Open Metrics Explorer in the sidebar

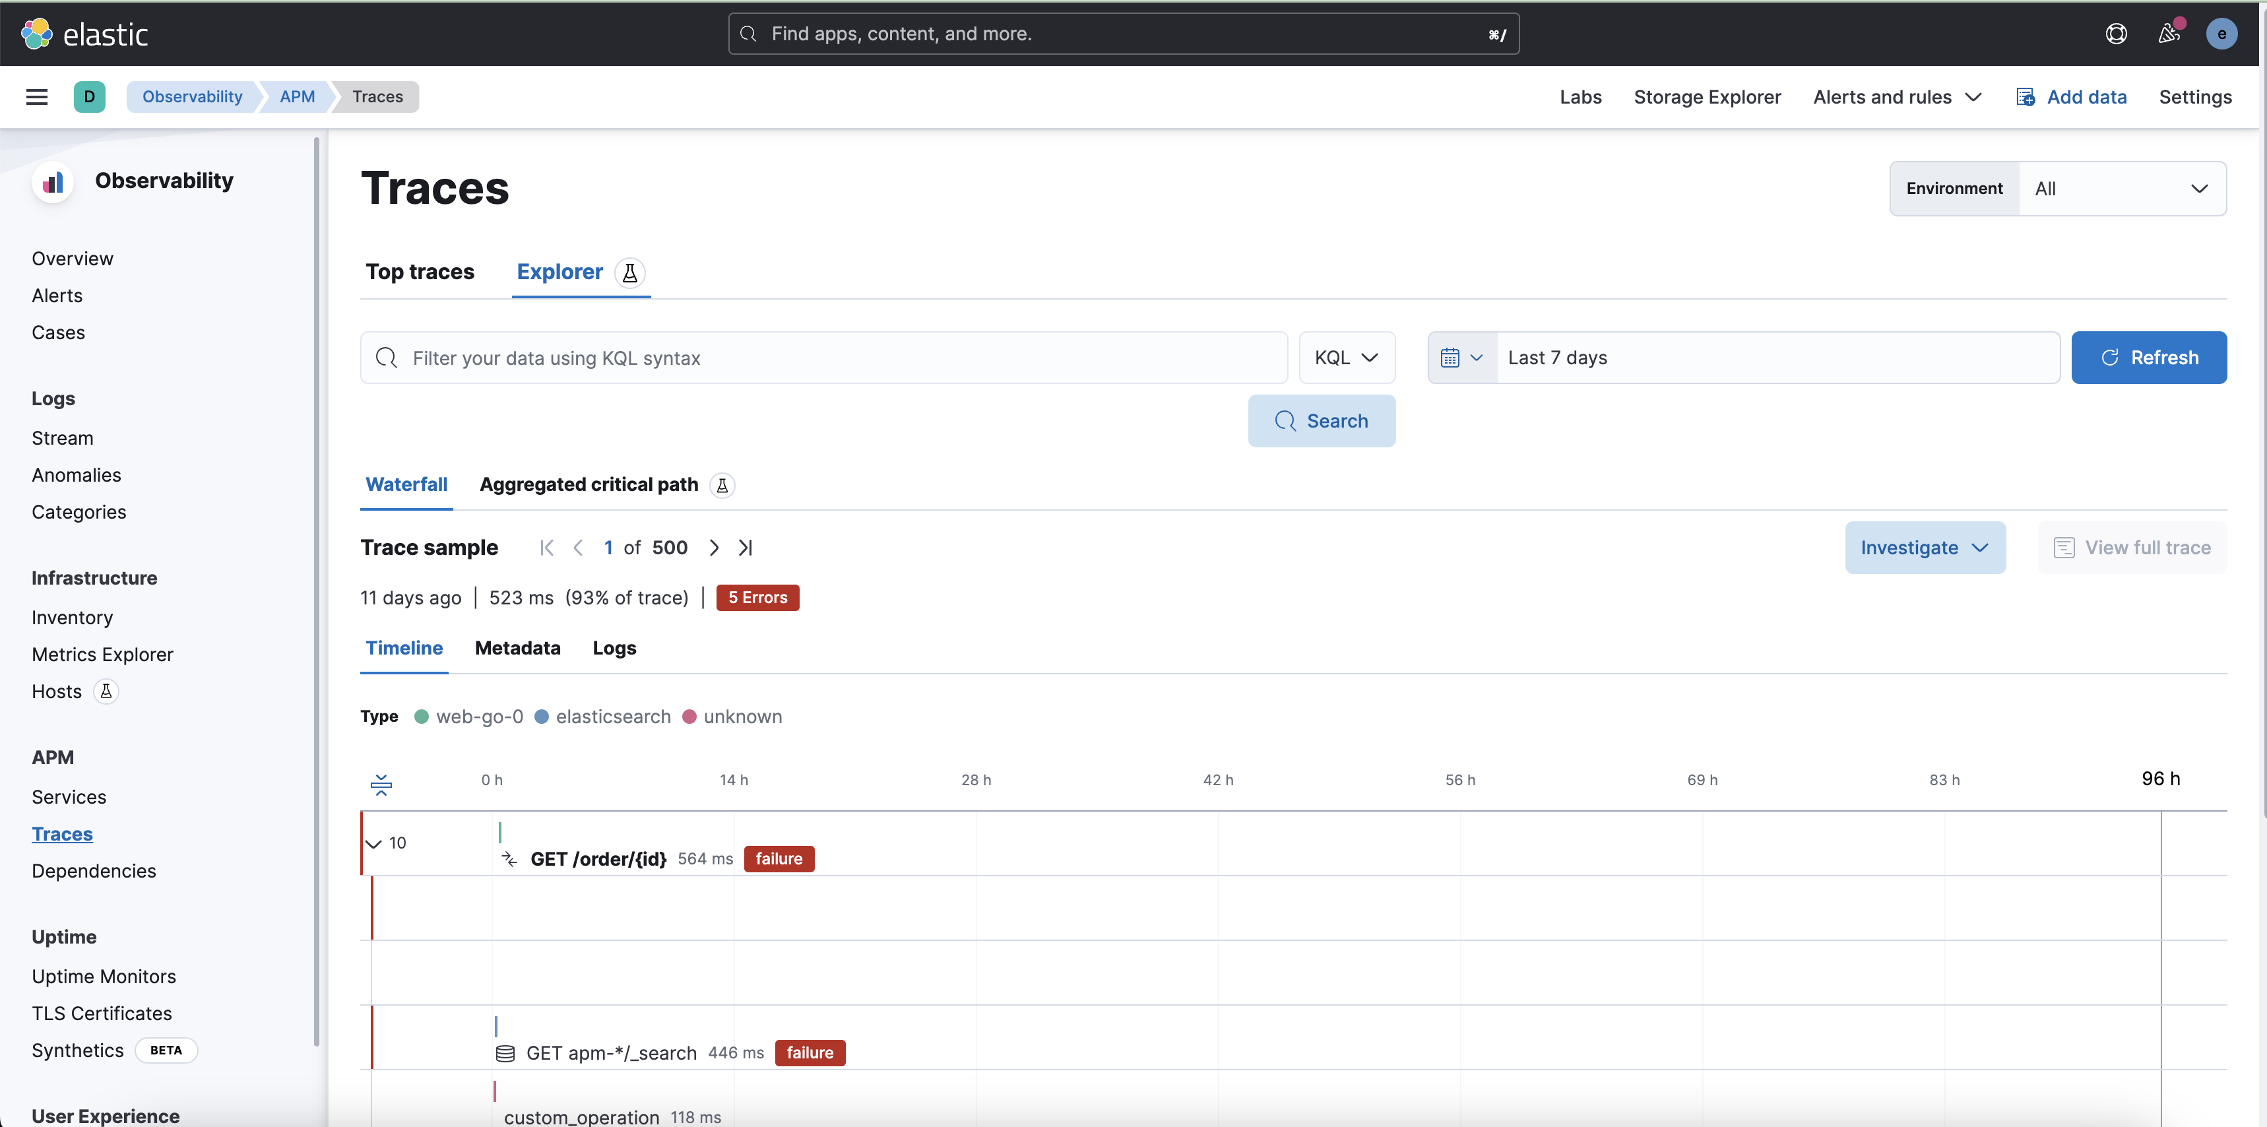pos(102,654)
